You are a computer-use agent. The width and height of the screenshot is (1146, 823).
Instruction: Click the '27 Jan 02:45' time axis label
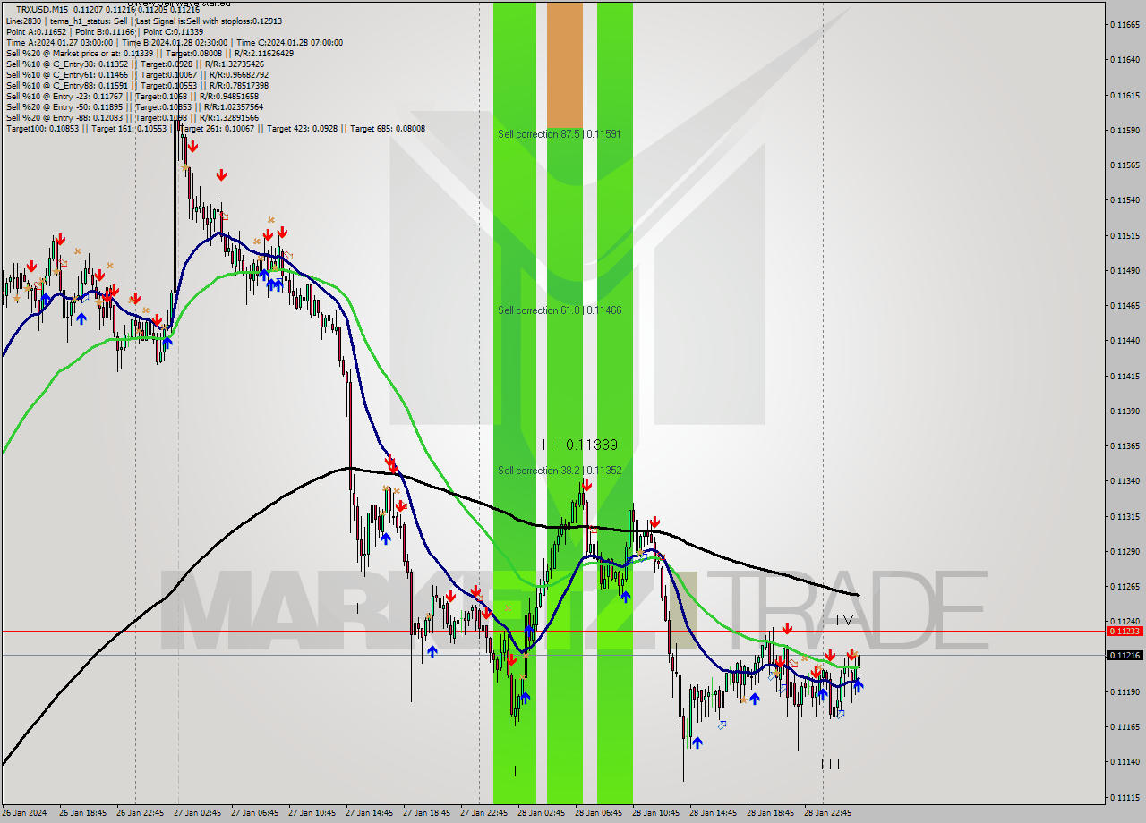[x=197, y=813]
